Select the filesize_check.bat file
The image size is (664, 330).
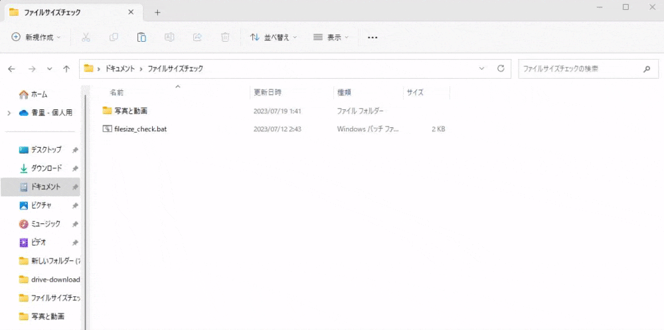point(140,129)
